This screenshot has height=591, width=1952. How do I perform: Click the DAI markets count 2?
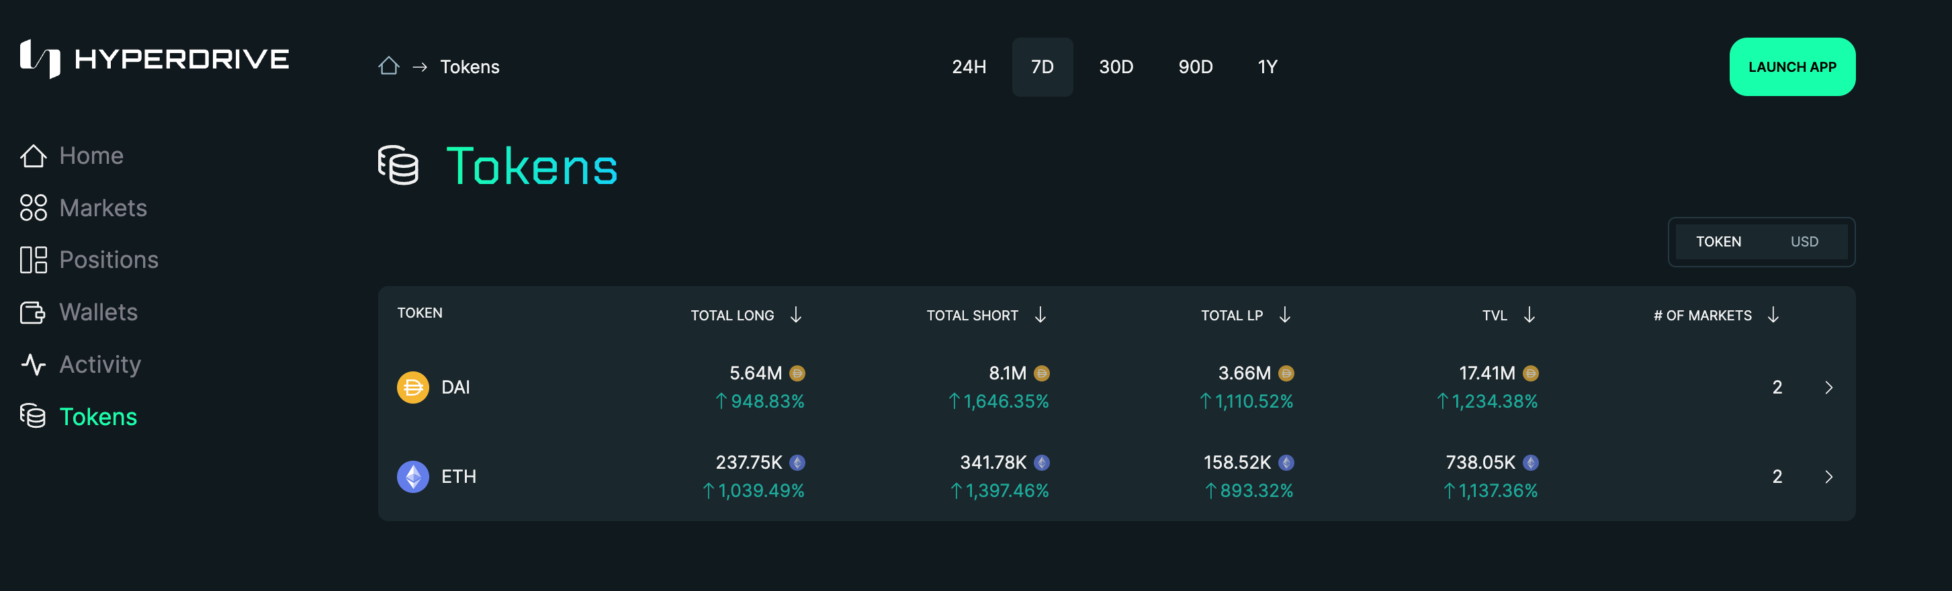pos(1777,388)
